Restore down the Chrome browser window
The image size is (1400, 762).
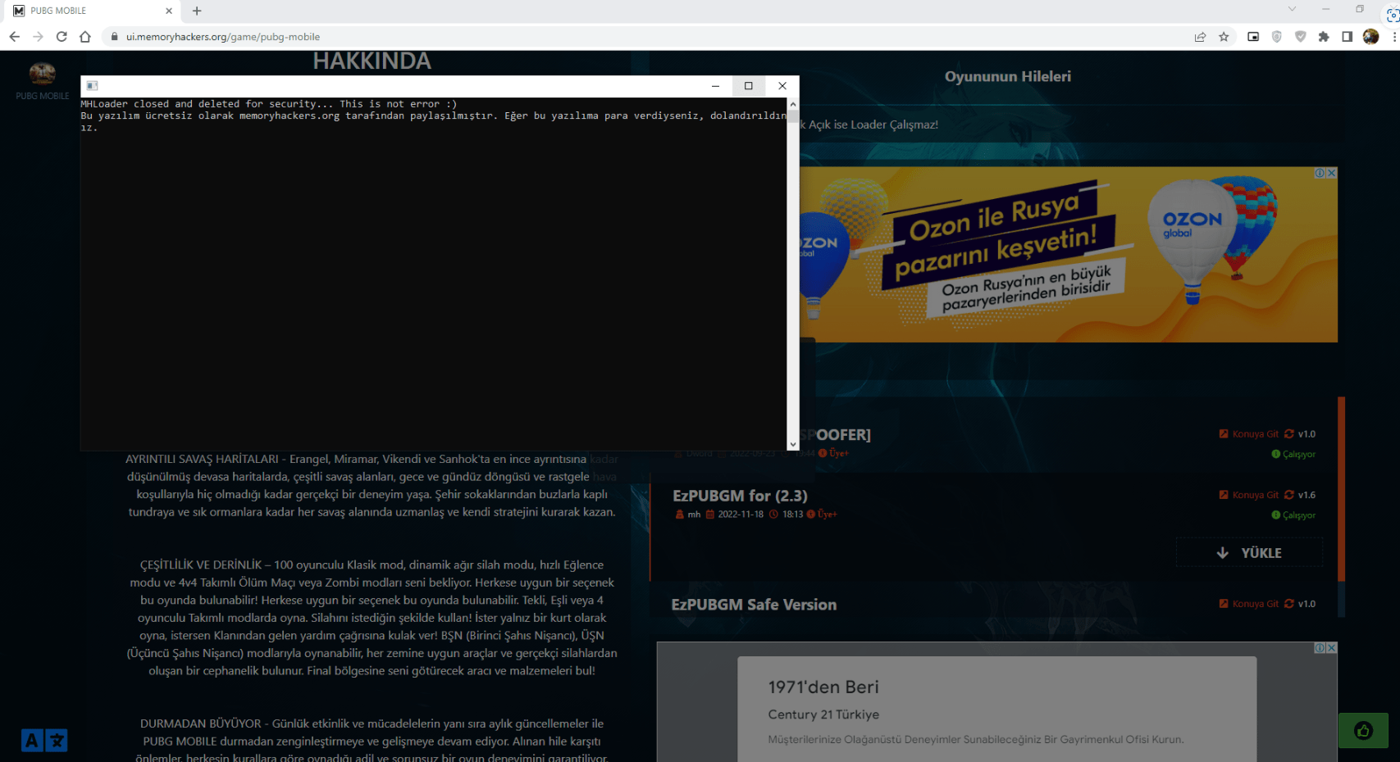coord(1360,9)
